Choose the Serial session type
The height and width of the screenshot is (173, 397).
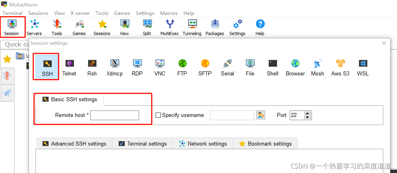coord(227,67)
